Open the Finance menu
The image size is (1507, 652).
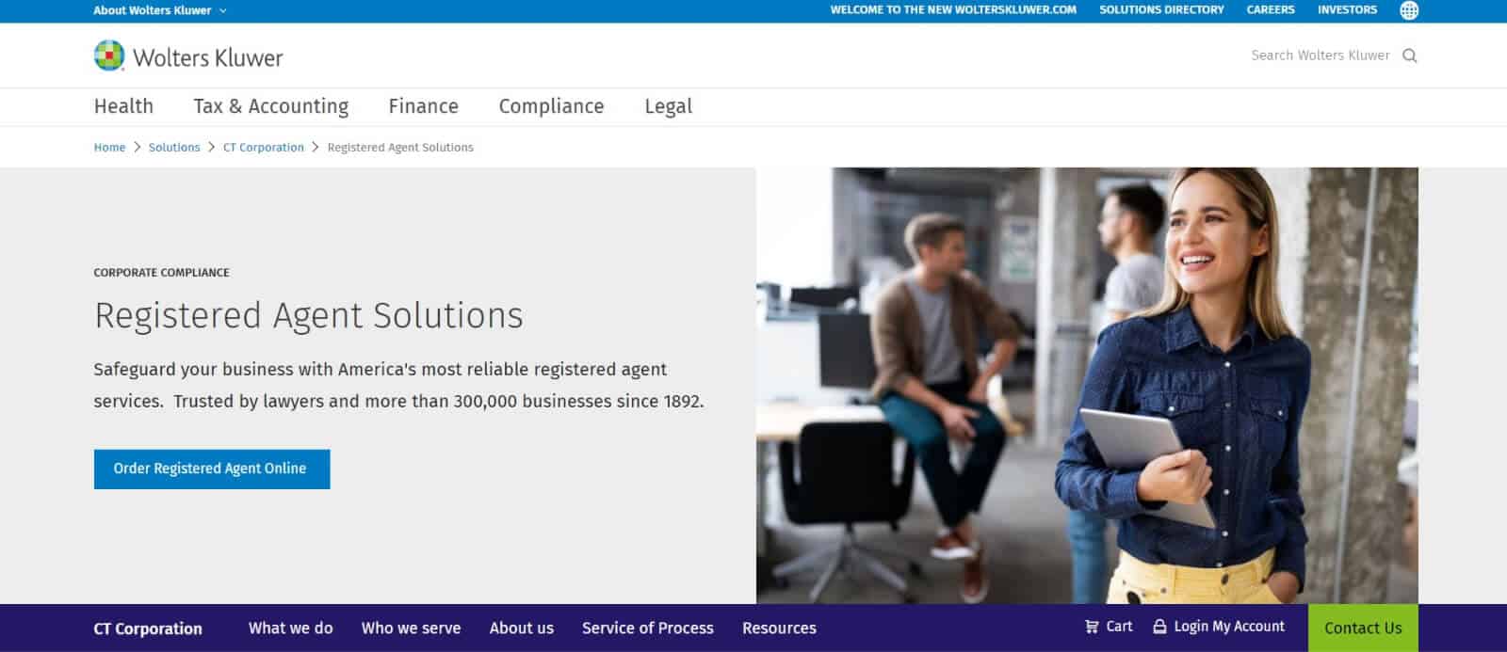click(424, 106)
